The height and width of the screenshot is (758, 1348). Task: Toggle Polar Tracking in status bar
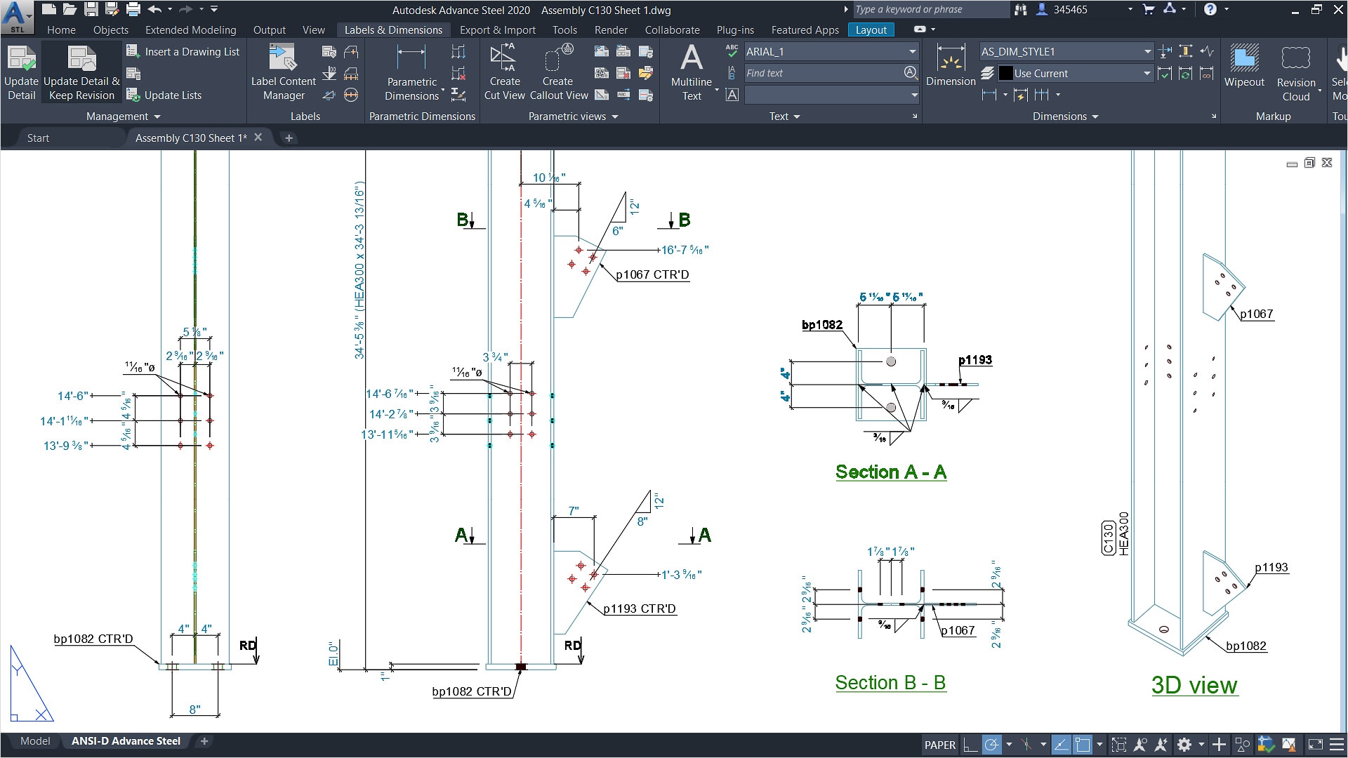point(991,745)
